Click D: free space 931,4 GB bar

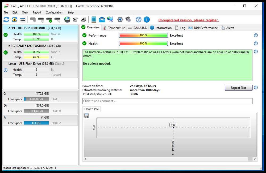(36, 111)
